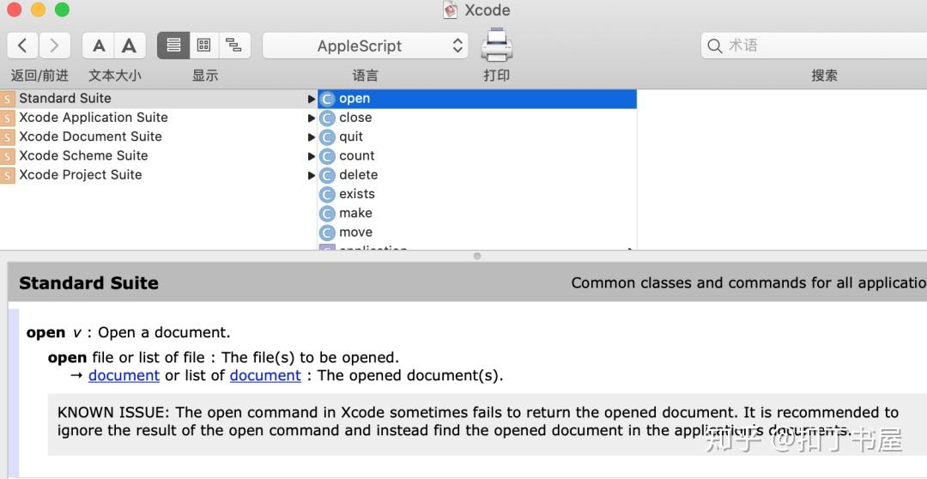Expand the Xcode Project Suite arrow
The height and width of the screenshot is (479, 927).
[312, 175]
